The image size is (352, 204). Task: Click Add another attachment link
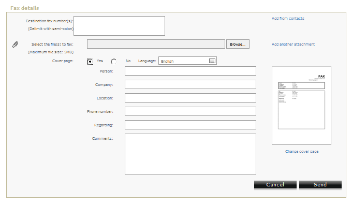[x=293, y=44]
